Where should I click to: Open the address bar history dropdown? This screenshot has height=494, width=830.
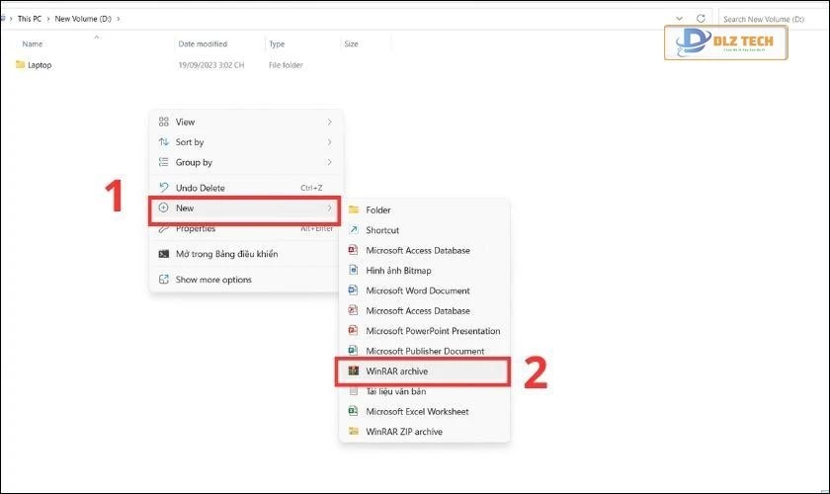[x=679, y=18]
